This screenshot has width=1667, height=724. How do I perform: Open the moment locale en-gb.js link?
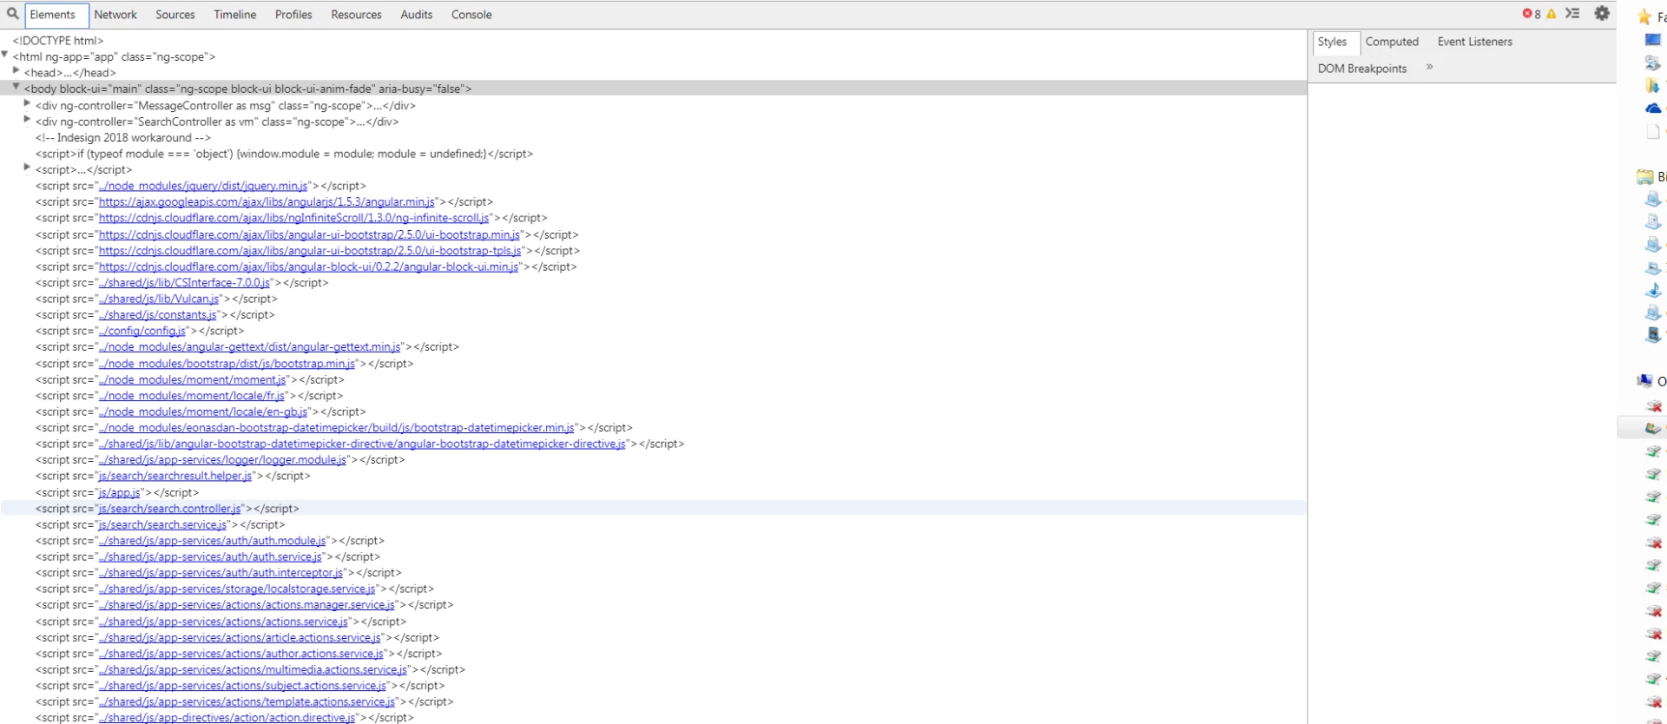pos(202,412)
